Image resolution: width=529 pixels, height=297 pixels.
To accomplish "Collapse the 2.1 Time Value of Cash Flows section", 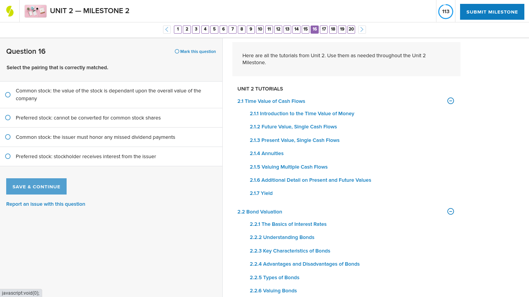I will (x=450, y=101).
